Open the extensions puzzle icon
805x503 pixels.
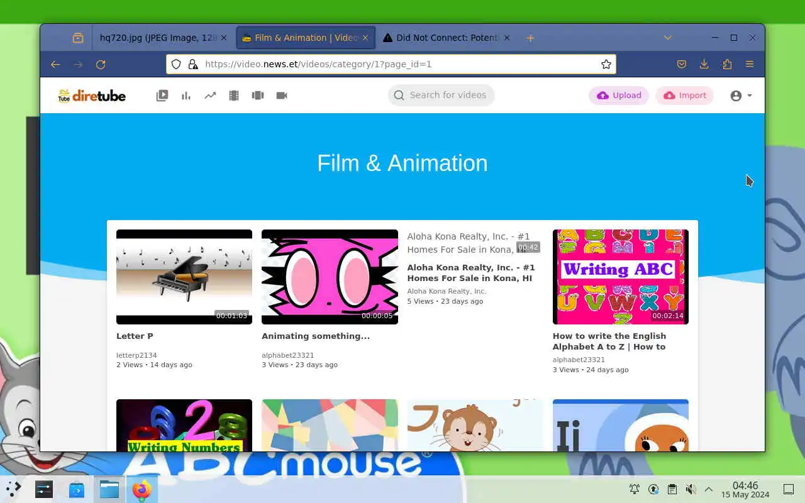coord(727,64)
